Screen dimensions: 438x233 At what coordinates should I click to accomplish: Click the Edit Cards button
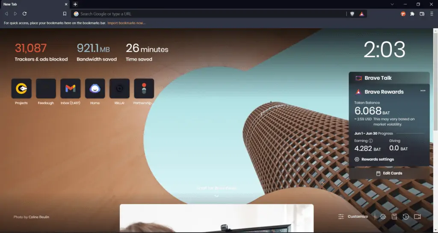tap(389, 173)
